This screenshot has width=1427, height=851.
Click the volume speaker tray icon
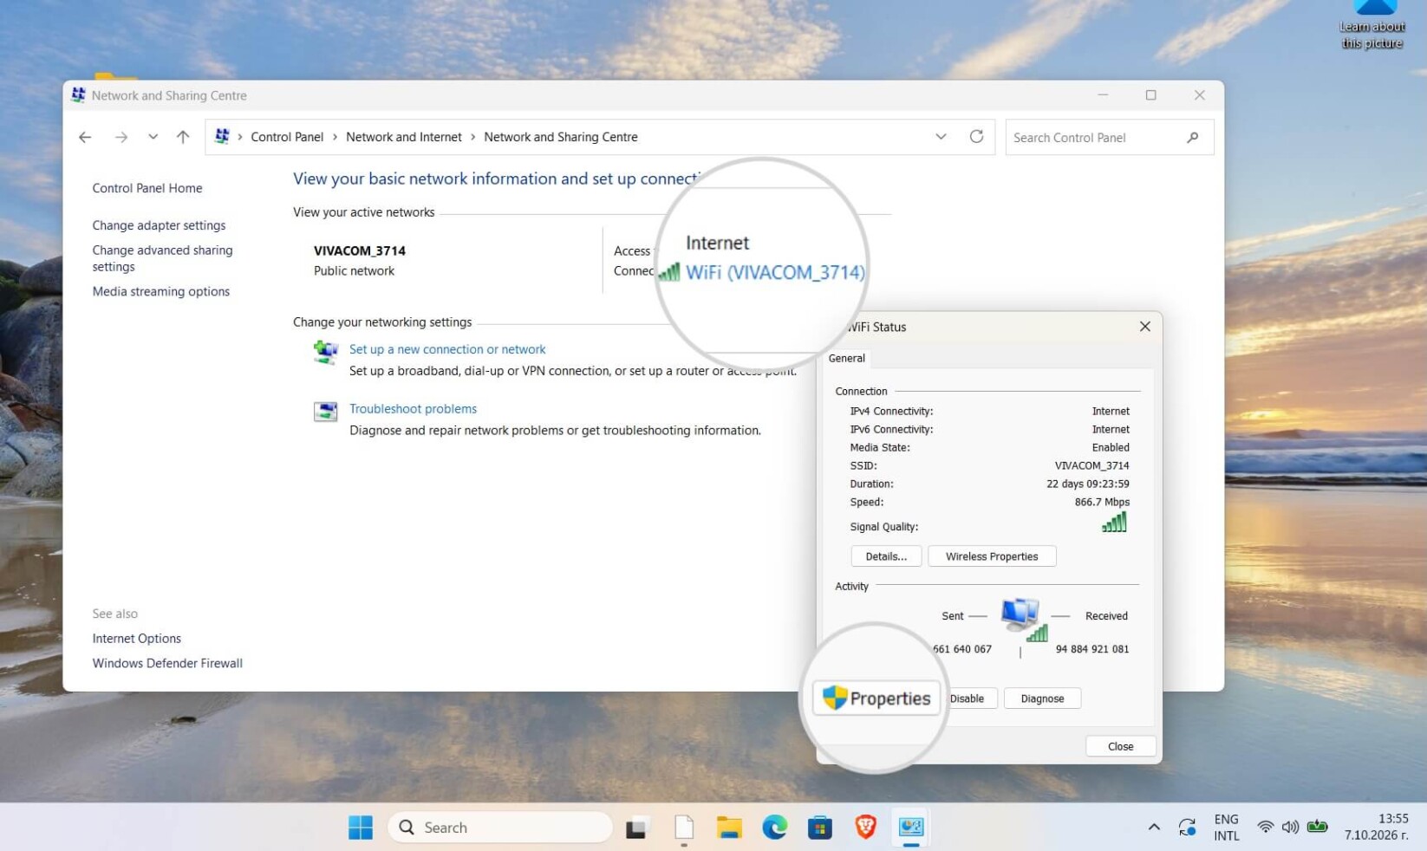click(x=1290, y=828)
